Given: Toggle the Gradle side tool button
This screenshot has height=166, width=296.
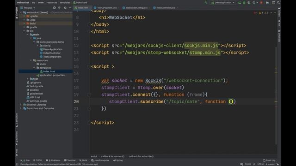Looking at the screenshot, I should (x=279, y=12).
